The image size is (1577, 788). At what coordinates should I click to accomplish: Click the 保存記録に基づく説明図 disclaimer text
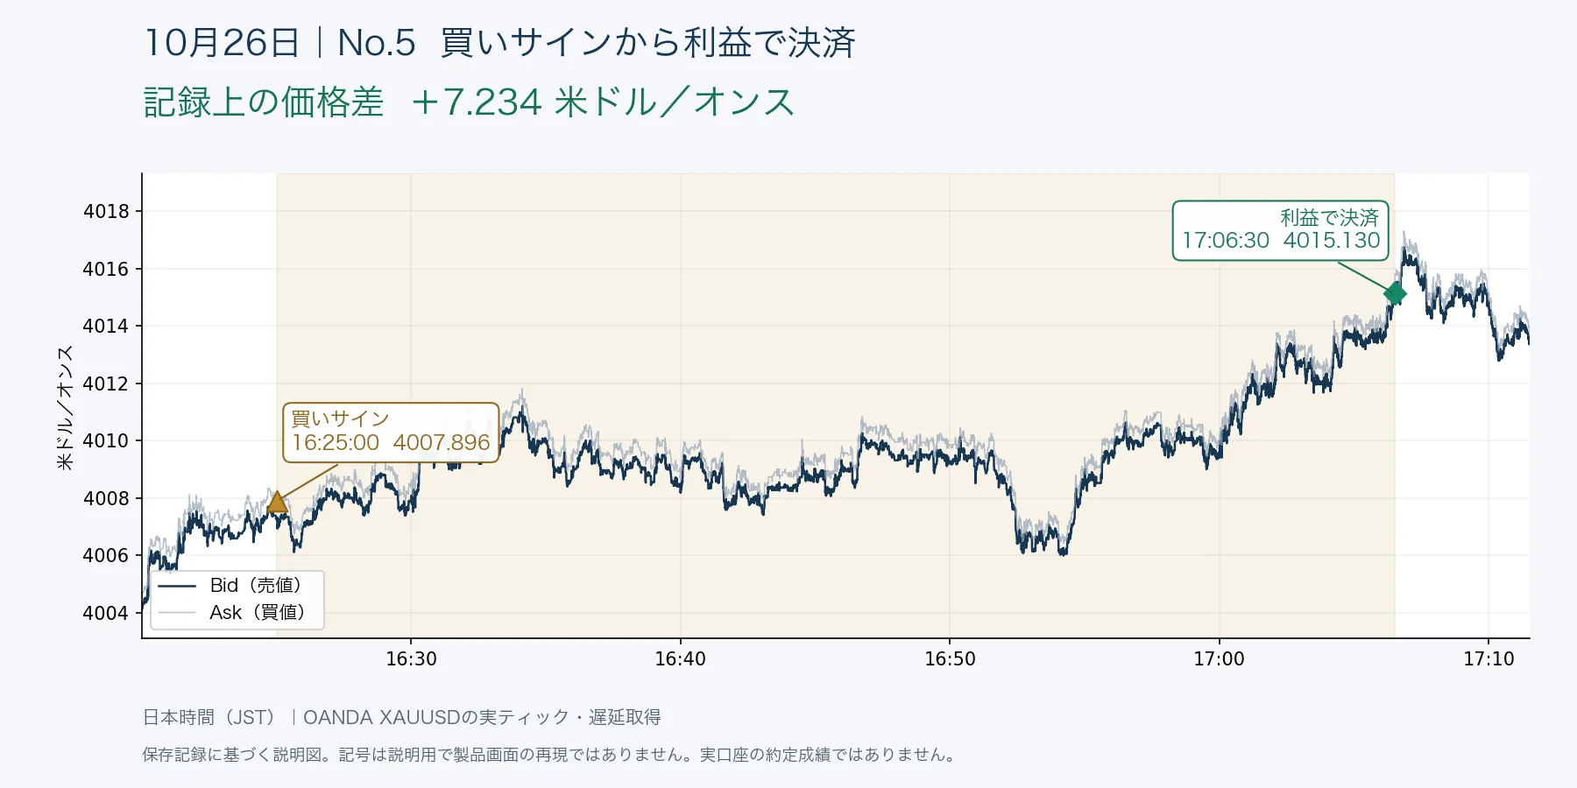pos(550,755)
